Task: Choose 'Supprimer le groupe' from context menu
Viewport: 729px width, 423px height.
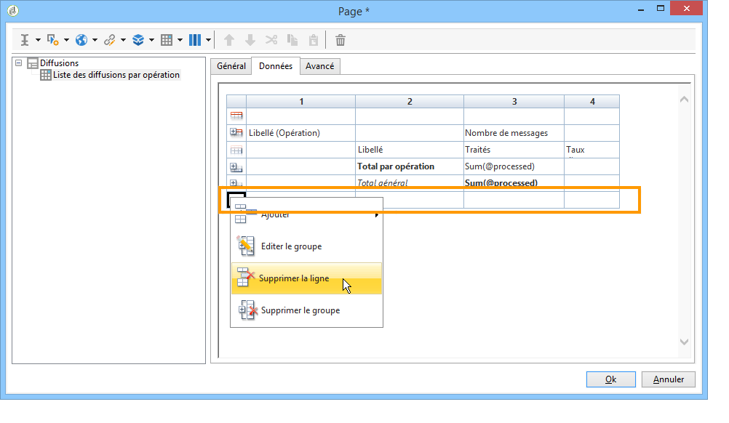Action: (307, 310)
